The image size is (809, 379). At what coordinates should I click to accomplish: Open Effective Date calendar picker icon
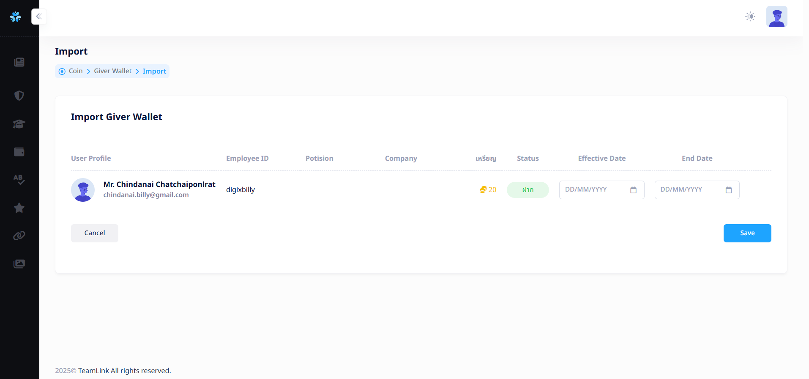(633, 190)
